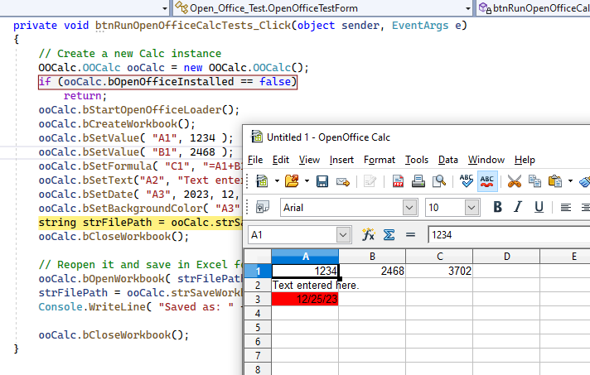The image size is (590, 375).
Task: Click the Paste clipboard icon
Action: (555, 181)
